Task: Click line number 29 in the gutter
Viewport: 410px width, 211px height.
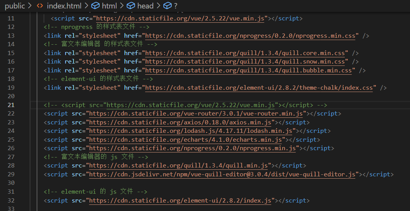Action: tap(11, 174)
